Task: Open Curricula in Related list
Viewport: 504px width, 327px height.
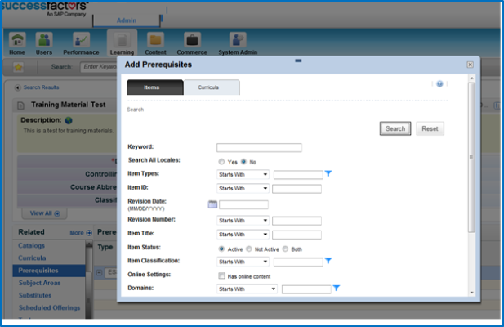Action: click(32, 258)
